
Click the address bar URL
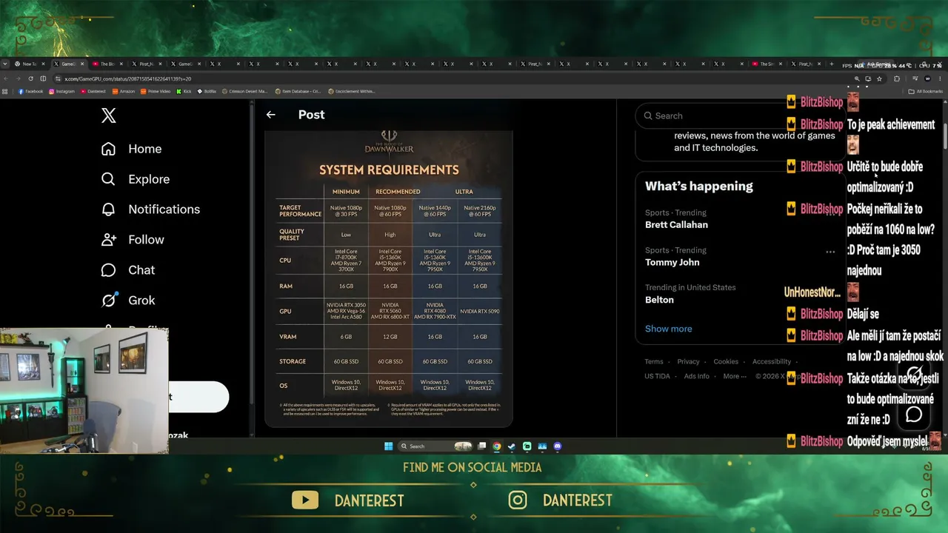[127, 78]
